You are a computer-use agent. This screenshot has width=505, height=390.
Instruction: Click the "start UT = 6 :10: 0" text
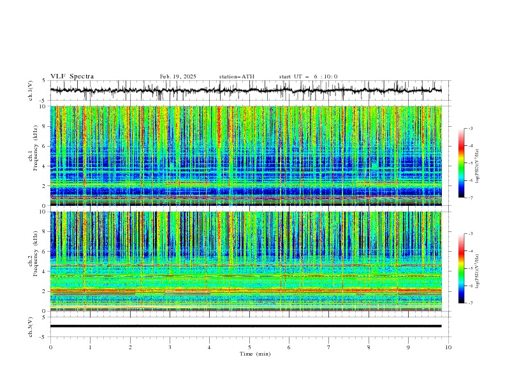pyautogui.click(x=308, y=76)
